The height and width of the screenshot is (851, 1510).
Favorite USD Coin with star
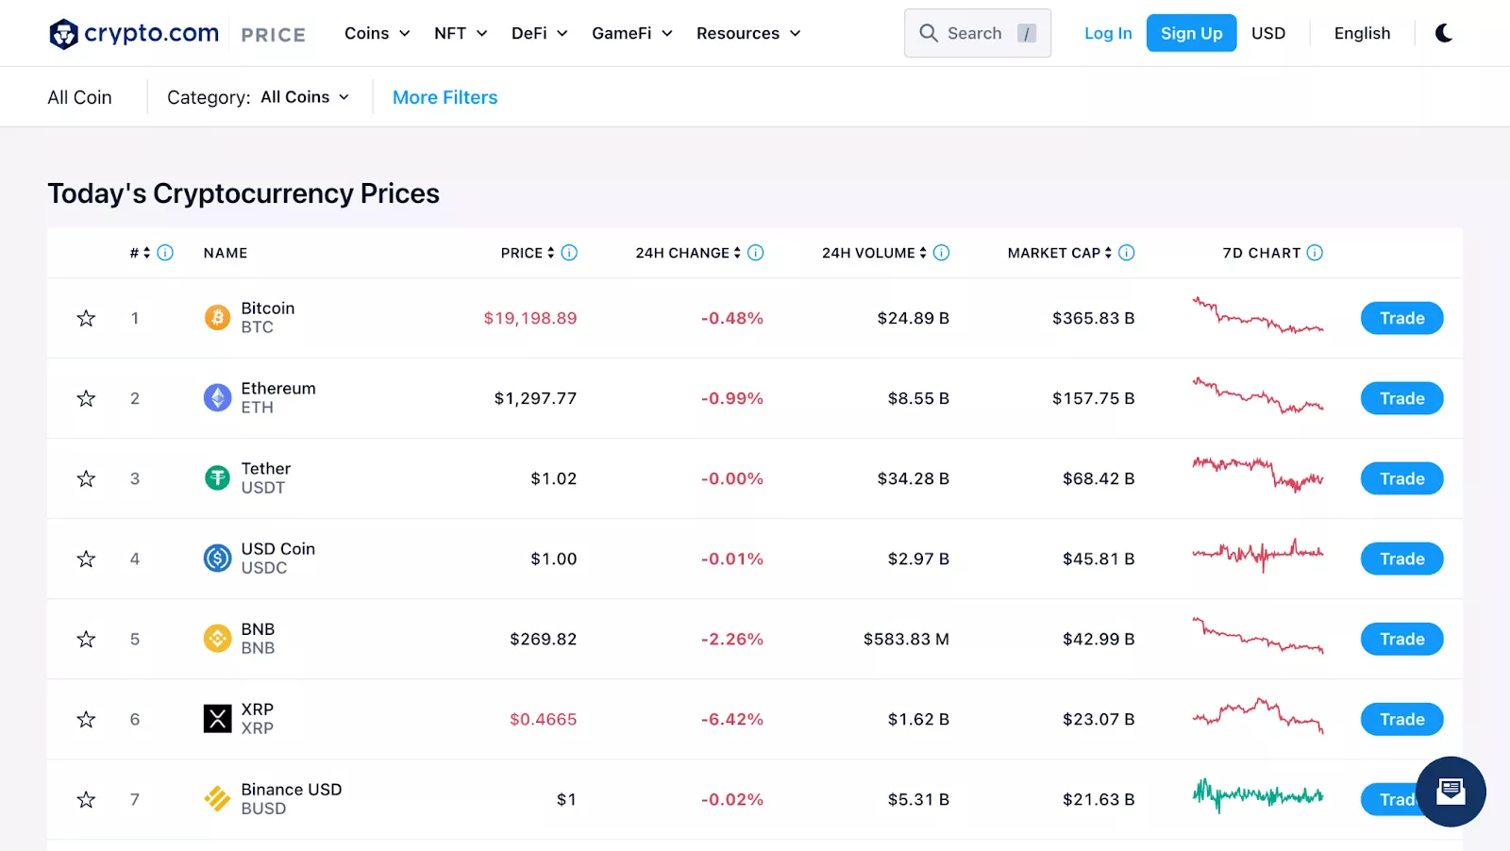pos(86,559)
